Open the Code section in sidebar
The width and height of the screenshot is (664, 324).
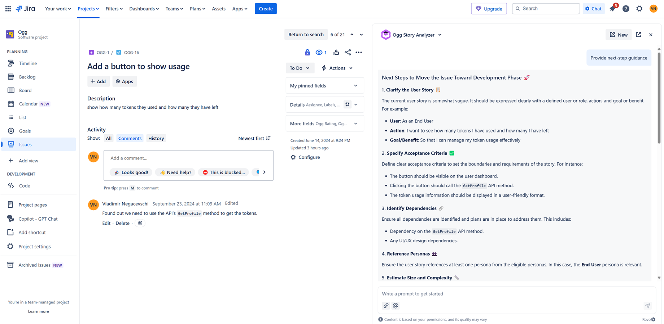tap(25, 186)
